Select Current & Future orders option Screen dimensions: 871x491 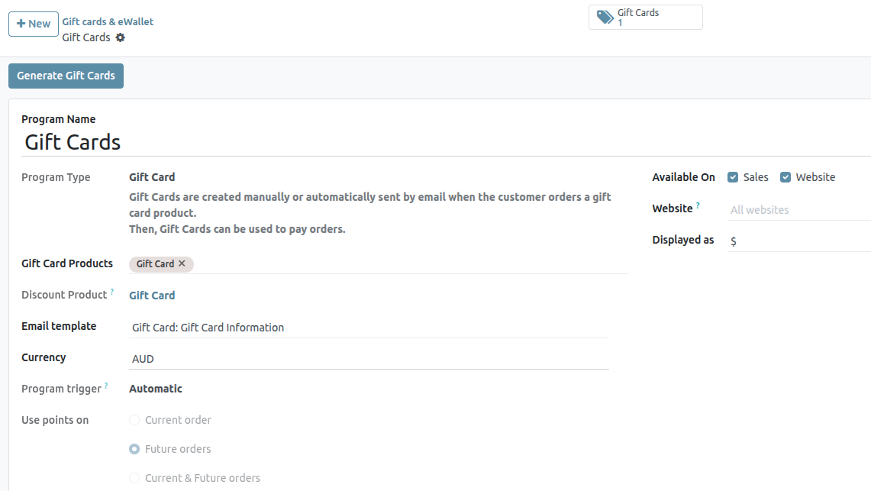[x=134, y=478]
